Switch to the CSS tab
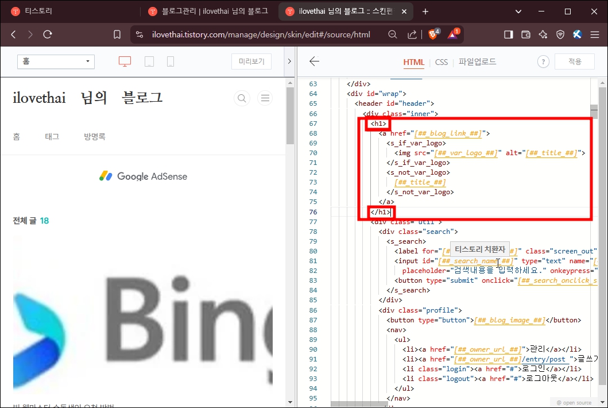608x408 pixels. (x=441, y=62)
